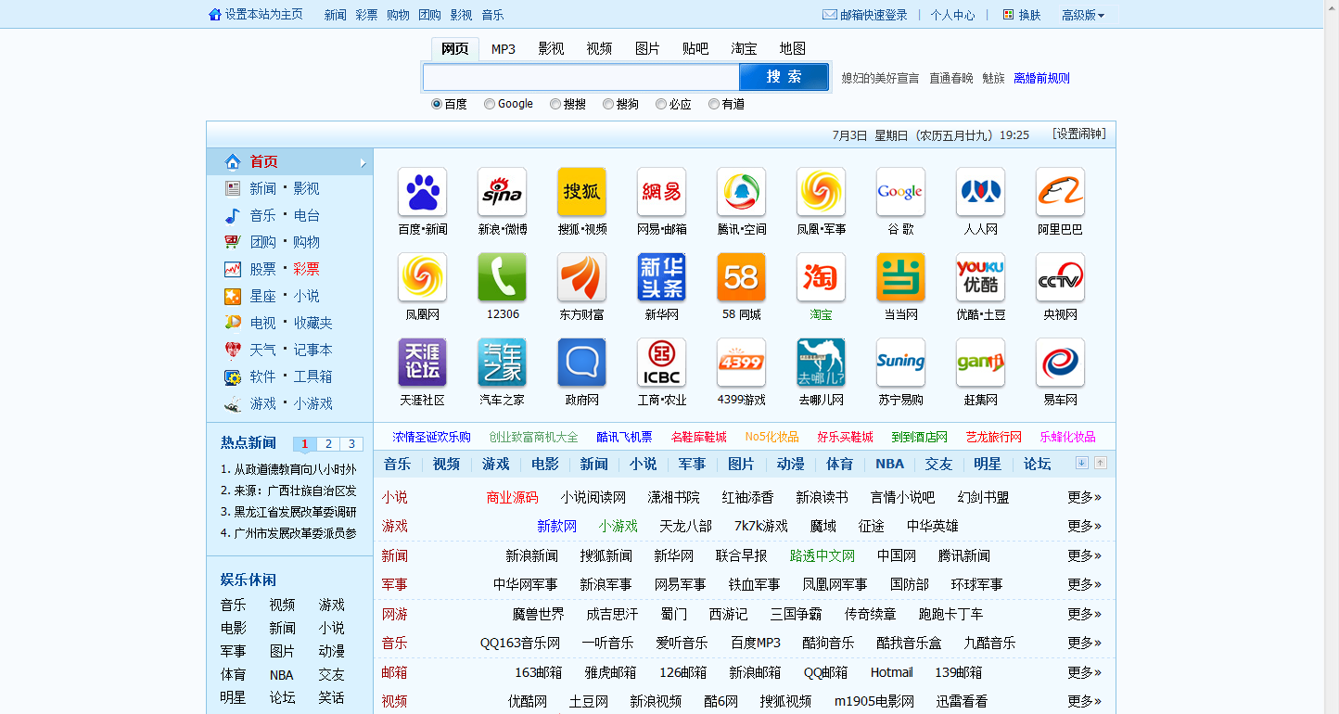
Task: Click the 搜索 search button
Action: [784, 77]
